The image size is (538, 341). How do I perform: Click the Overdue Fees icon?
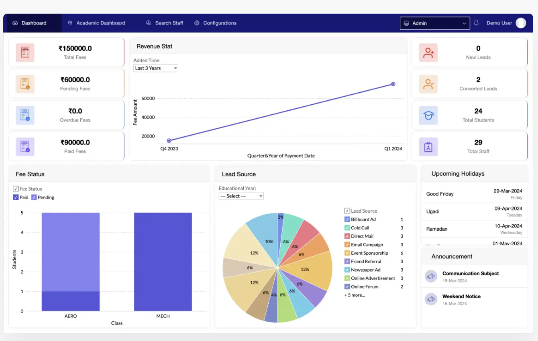(x=25, y=115)
